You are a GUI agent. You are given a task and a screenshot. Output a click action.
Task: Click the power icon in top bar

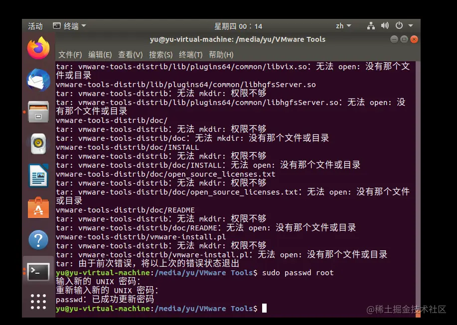[x=399, y=25]
